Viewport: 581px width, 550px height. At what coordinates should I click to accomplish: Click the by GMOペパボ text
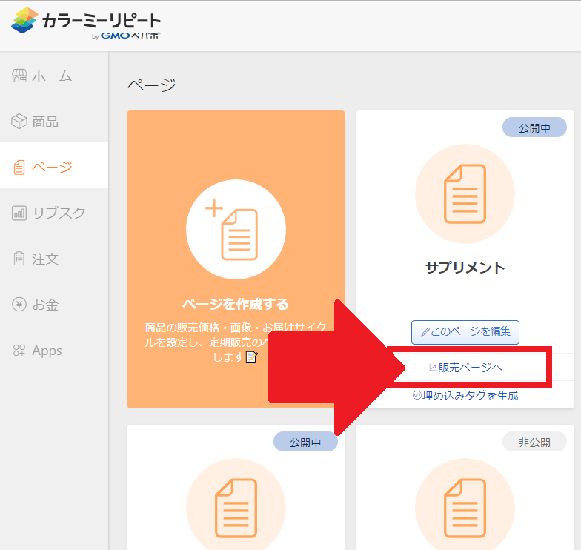tap(126, 36)
